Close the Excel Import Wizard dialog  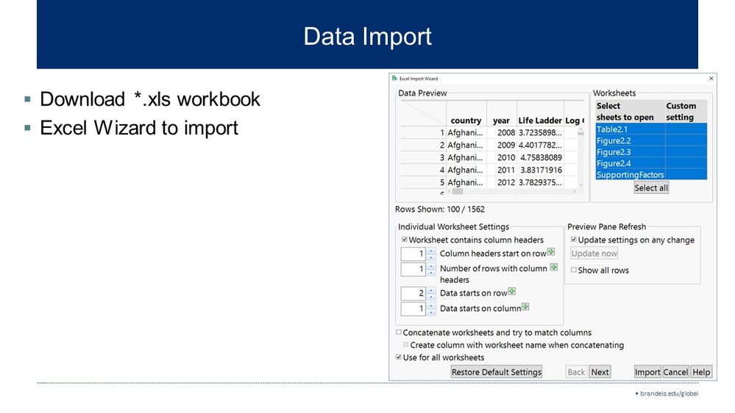711,78
